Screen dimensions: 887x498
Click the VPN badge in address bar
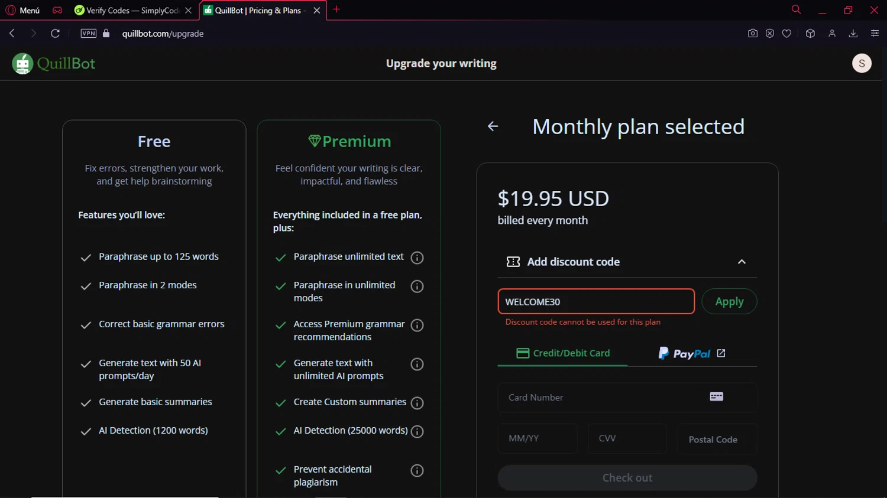pos(89,34)
